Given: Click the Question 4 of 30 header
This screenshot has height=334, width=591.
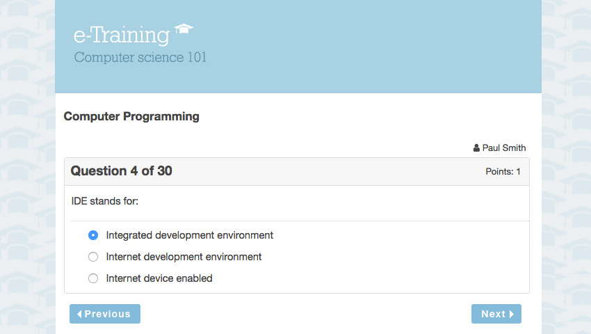Looking at the screenshot, I should tap(122, 171).
